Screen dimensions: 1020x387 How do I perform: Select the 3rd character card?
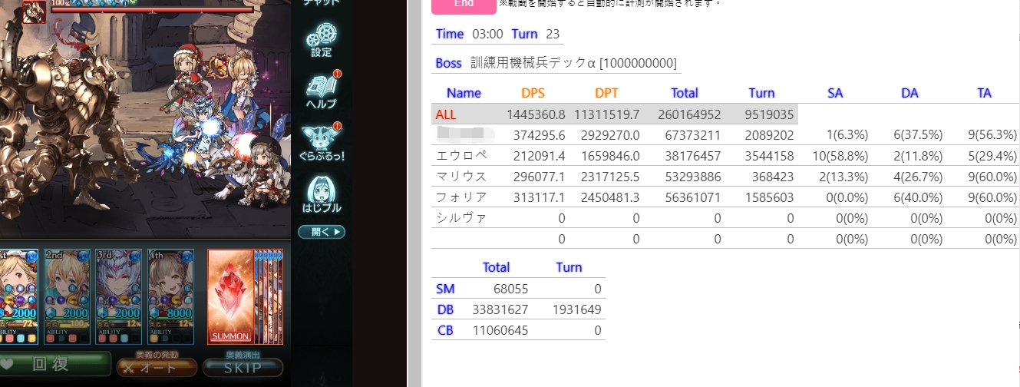pyautogui.click(x=118, y=296)
